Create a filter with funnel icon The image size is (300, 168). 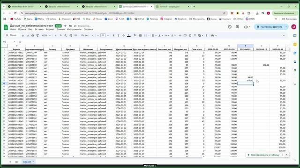click(x=195, y=35)
